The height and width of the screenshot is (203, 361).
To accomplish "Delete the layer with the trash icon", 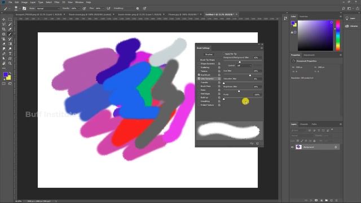I will tap(337, 201).
